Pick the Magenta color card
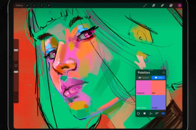The height and width of the screenshot is (130, 196). click(143, 87)
